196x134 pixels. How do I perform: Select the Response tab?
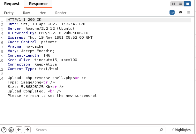coord(38,4)
